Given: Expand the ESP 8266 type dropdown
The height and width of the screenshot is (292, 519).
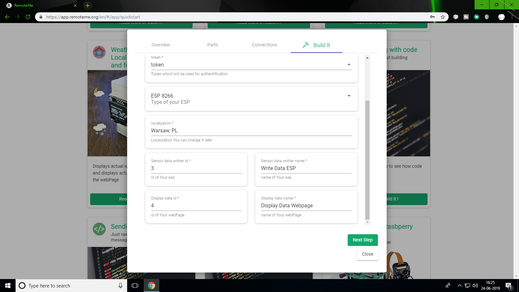Looking at the screenshot, I should click(x=349, y=96).
